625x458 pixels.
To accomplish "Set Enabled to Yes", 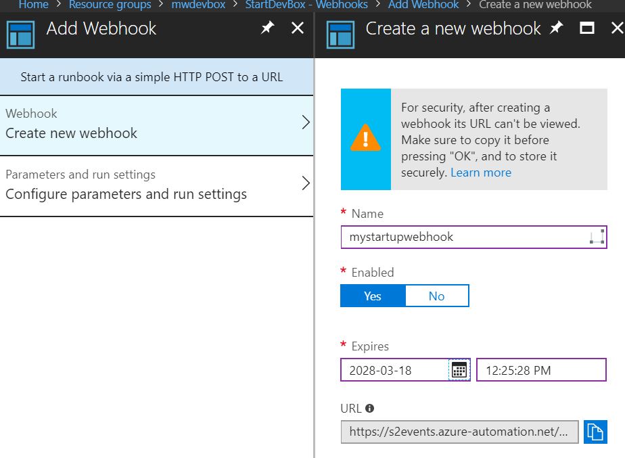I will (x=373, y=296).
